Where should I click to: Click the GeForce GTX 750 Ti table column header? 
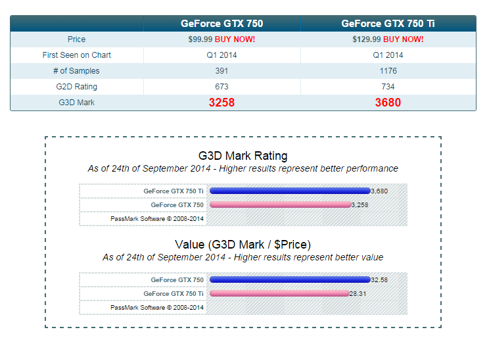pos(388,24)
